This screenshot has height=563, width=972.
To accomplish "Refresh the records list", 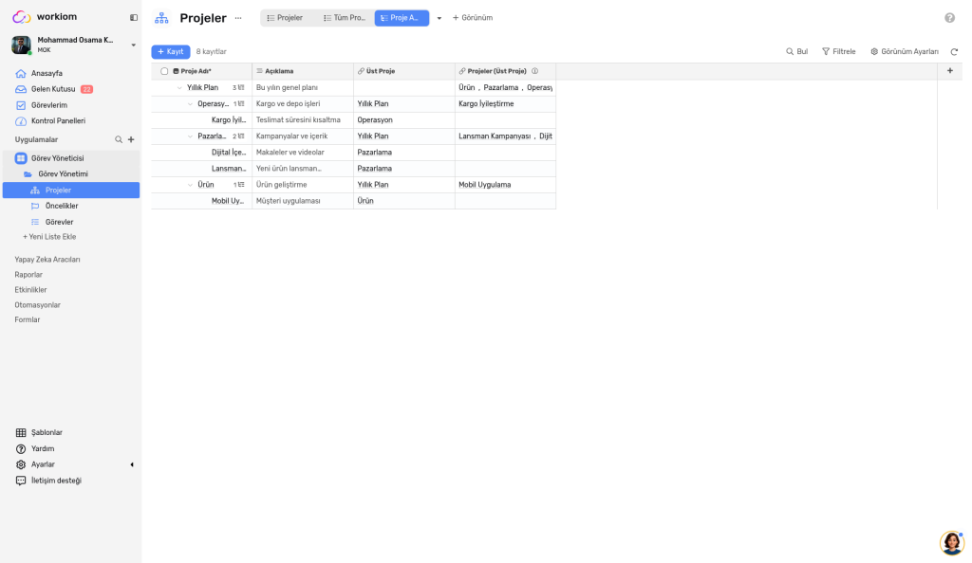I will (x=954, y=52).
